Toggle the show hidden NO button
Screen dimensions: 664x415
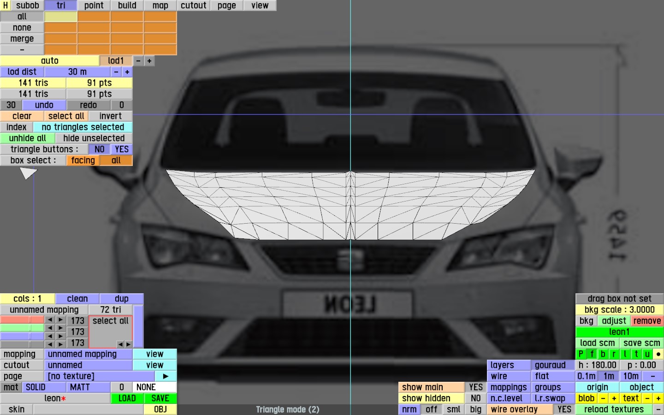coord(476,398)
